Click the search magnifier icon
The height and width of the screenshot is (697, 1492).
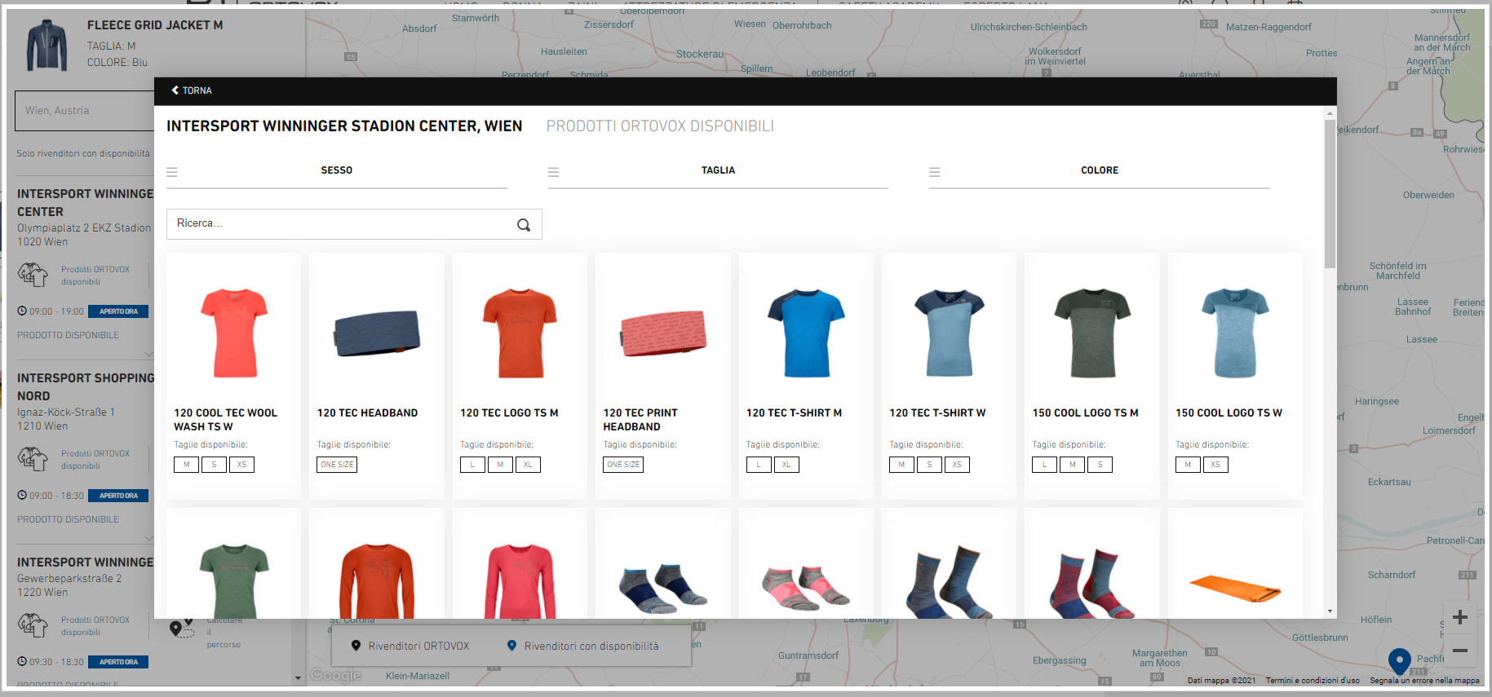(524, 225)
